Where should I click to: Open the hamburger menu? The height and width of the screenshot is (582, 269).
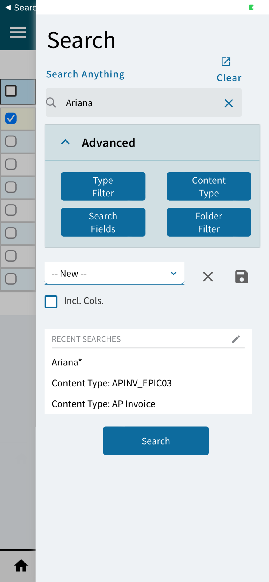click(x=18, y=32)
